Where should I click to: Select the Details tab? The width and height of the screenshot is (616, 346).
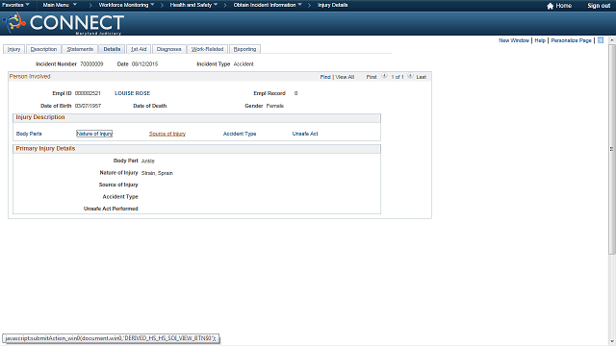(x=112, y=49)
